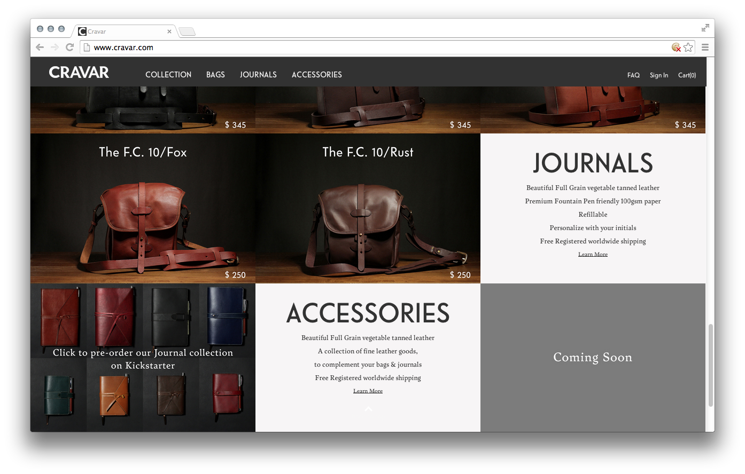View the Cart(0) link
This screenshot has width=745, height=474.
[687, 75]
